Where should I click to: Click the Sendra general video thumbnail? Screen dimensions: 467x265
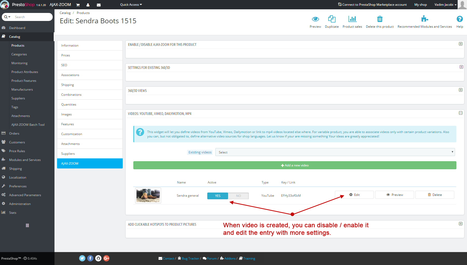pos(148,195)
